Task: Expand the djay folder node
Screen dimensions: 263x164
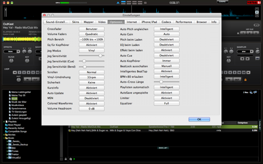Action: tap(7, 148)
